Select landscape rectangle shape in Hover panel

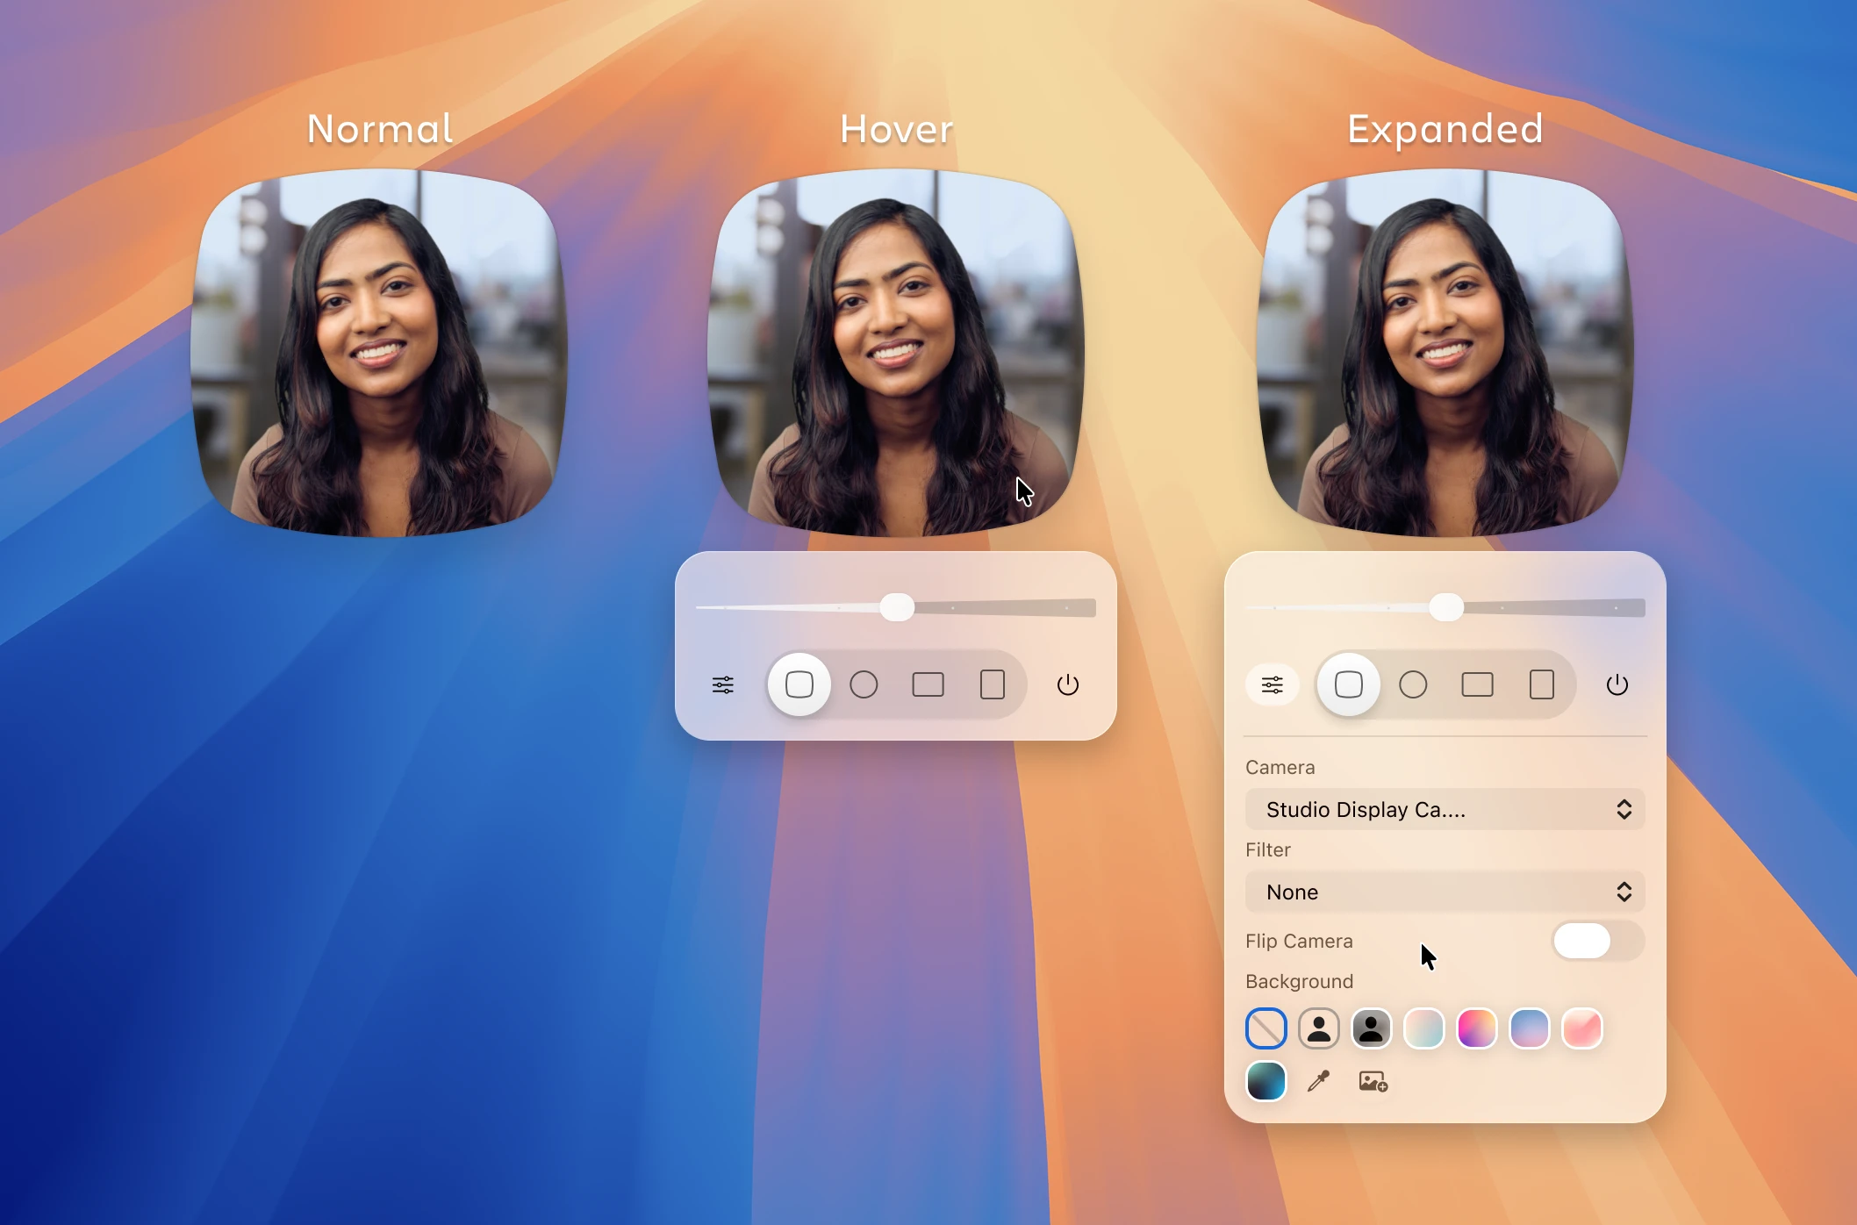point(928,684)
